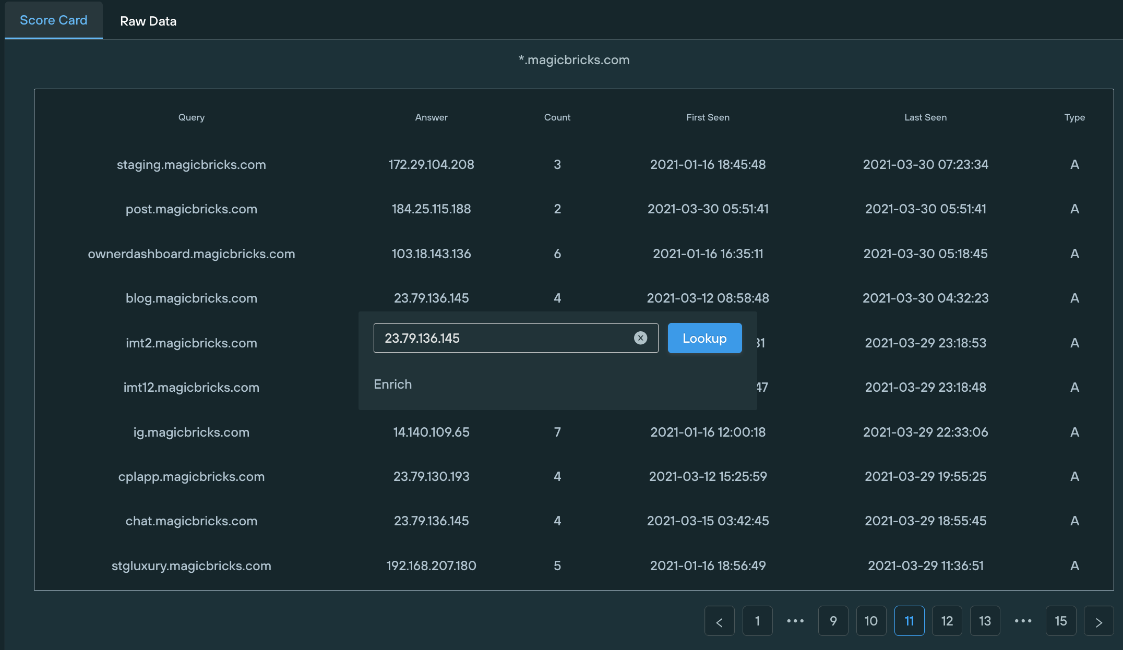
Task: Go to page 12
Action: 947,621
